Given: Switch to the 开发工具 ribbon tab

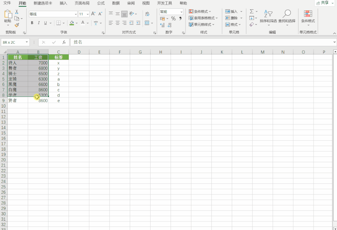Looking at the screenshot, I should coord(165,3).
